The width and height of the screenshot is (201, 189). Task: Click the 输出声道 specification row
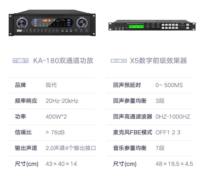51,148
